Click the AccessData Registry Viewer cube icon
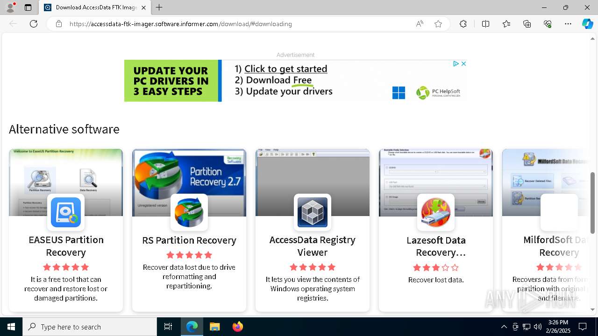598x336 pixels. coord(313,212)
